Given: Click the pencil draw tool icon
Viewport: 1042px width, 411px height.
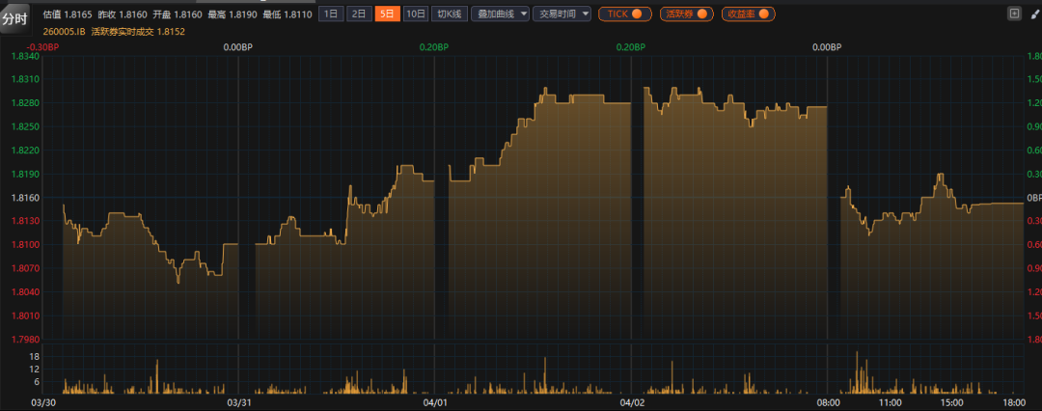Looking at the screenshot, I should [1033, 14].
